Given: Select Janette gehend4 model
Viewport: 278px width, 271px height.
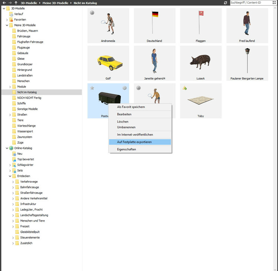Looking at the screenshot, I should [155, 63].
